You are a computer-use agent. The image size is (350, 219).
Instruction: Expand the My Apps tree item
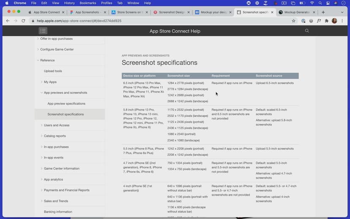point(50,82)
